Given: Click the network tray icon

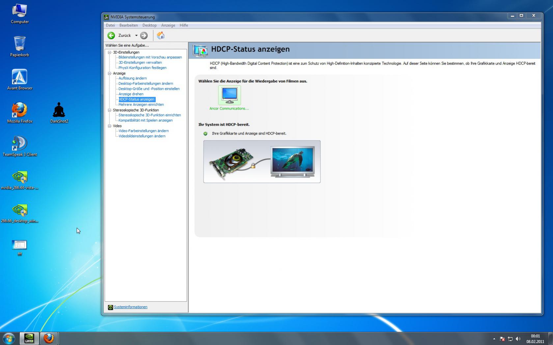Looking at the screenshot, I should point(510,339).
